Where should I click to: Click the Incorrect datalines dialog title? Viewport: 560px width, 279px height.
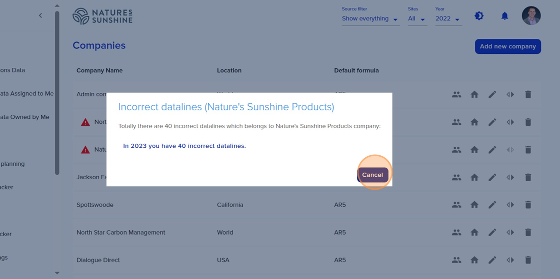tap(226, 107)
